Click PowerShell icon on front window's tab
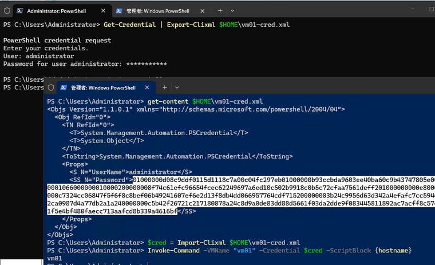 (x=64, y=88)
